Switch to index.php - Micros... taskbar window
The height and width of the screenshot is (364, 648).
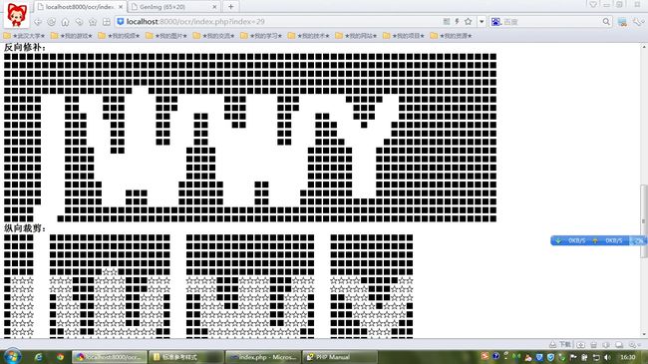(263, 357)
